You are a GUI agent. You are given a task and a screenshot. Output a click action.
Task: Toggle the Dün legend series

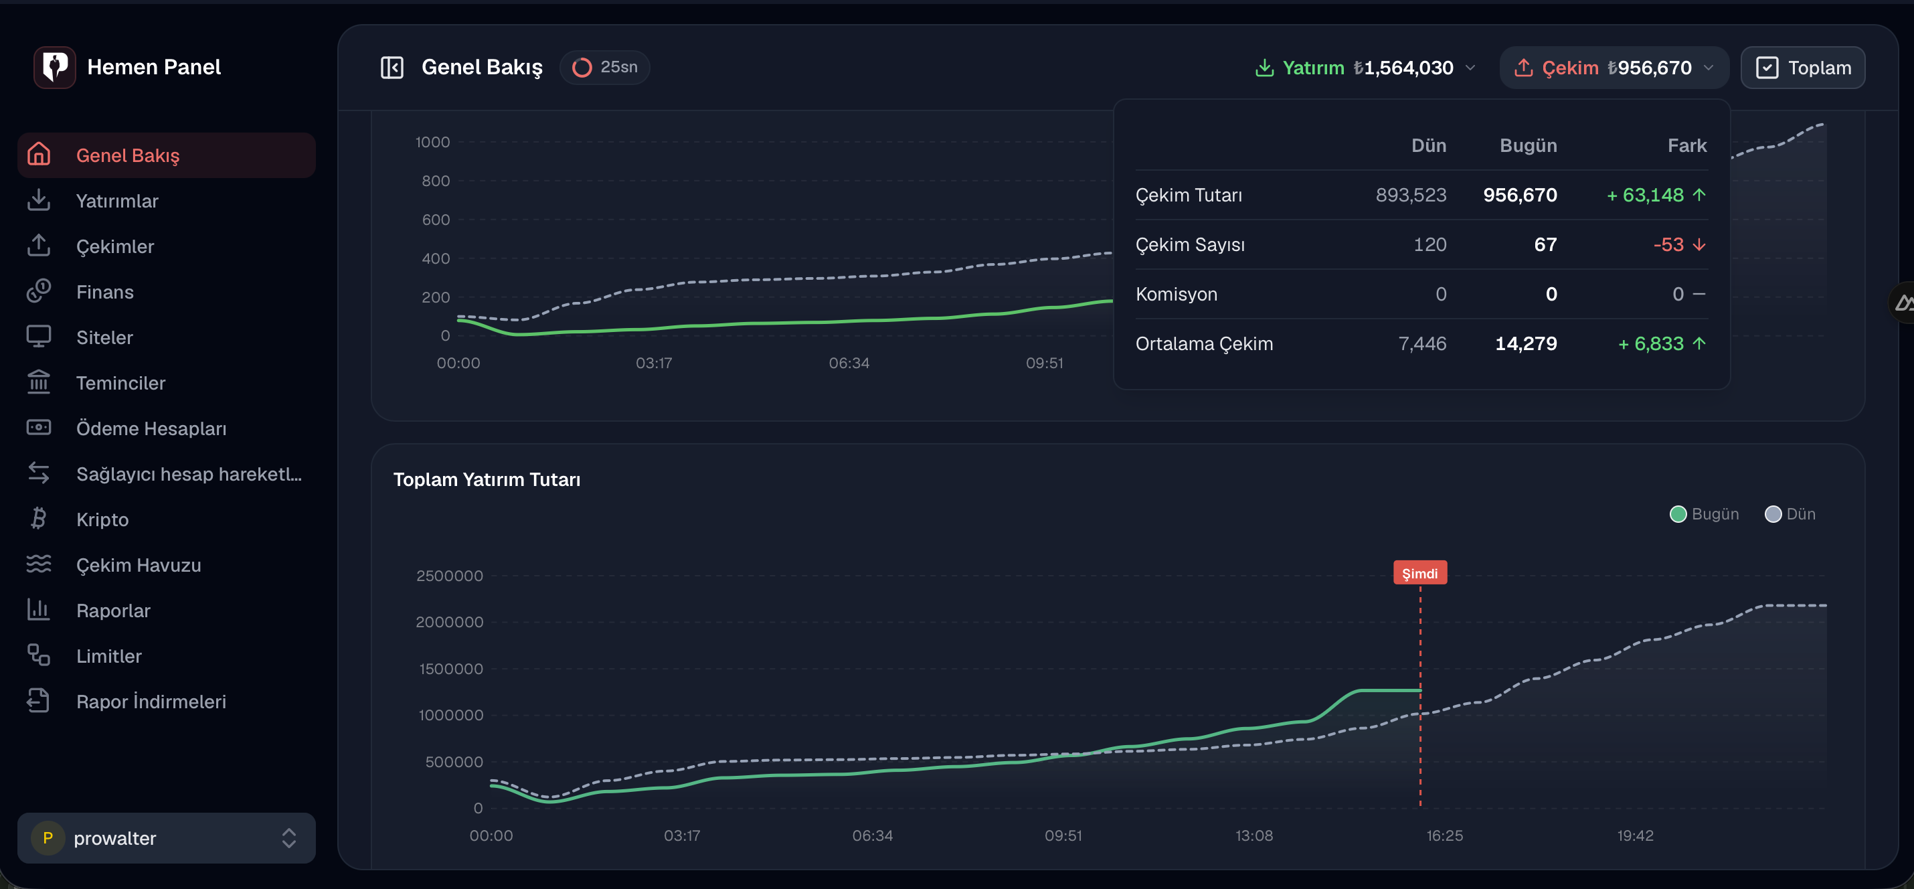pos(1790,513)
